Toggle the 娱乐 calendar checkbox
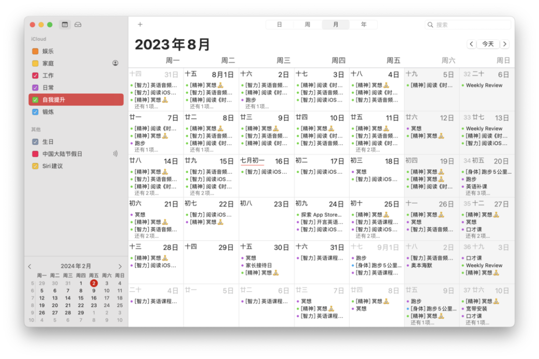Screen dimensions: 539x359 point(35,51)
